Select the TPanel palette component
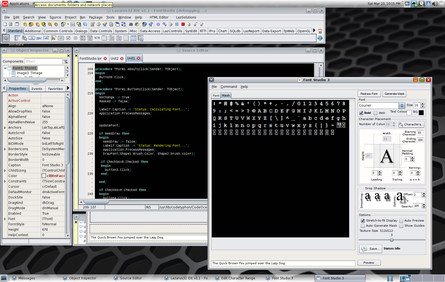 126,38
